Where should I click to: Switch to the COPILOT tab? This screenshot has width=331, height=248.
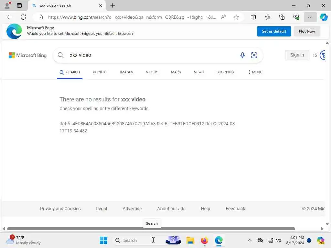click(100, 72)
